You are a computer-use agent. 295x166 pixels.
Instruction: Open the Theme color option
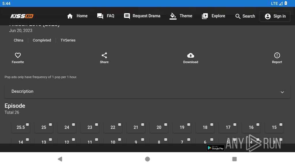click(x=181, y=16)
